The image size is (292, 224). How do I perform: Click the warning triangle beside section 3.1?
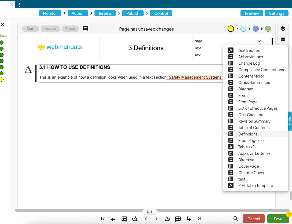[x=28, y=70]
